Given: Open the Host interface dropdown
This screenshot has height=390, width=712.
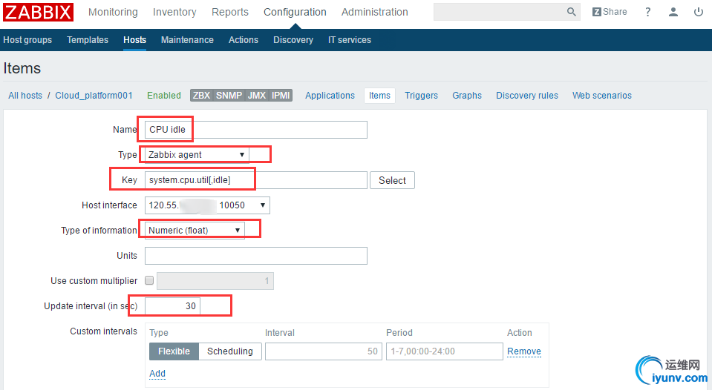Looking at the screenshot, I should [x=207, y=205].
